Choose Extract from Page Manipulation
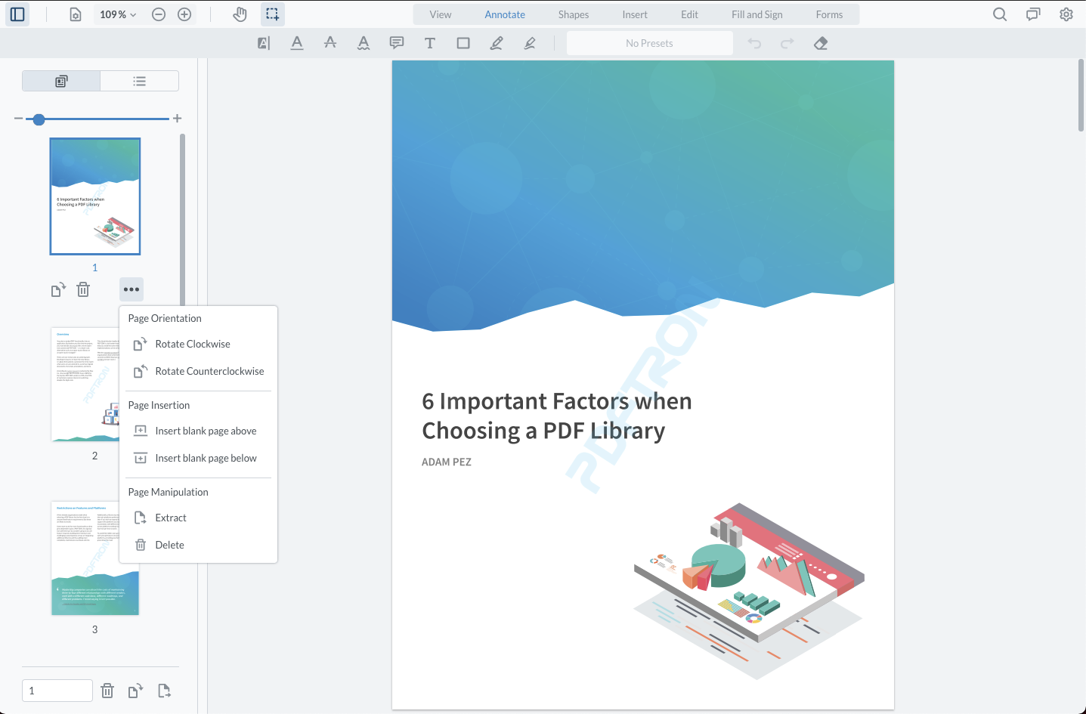This screenshot has height=714, width=1086. (199, 518)
